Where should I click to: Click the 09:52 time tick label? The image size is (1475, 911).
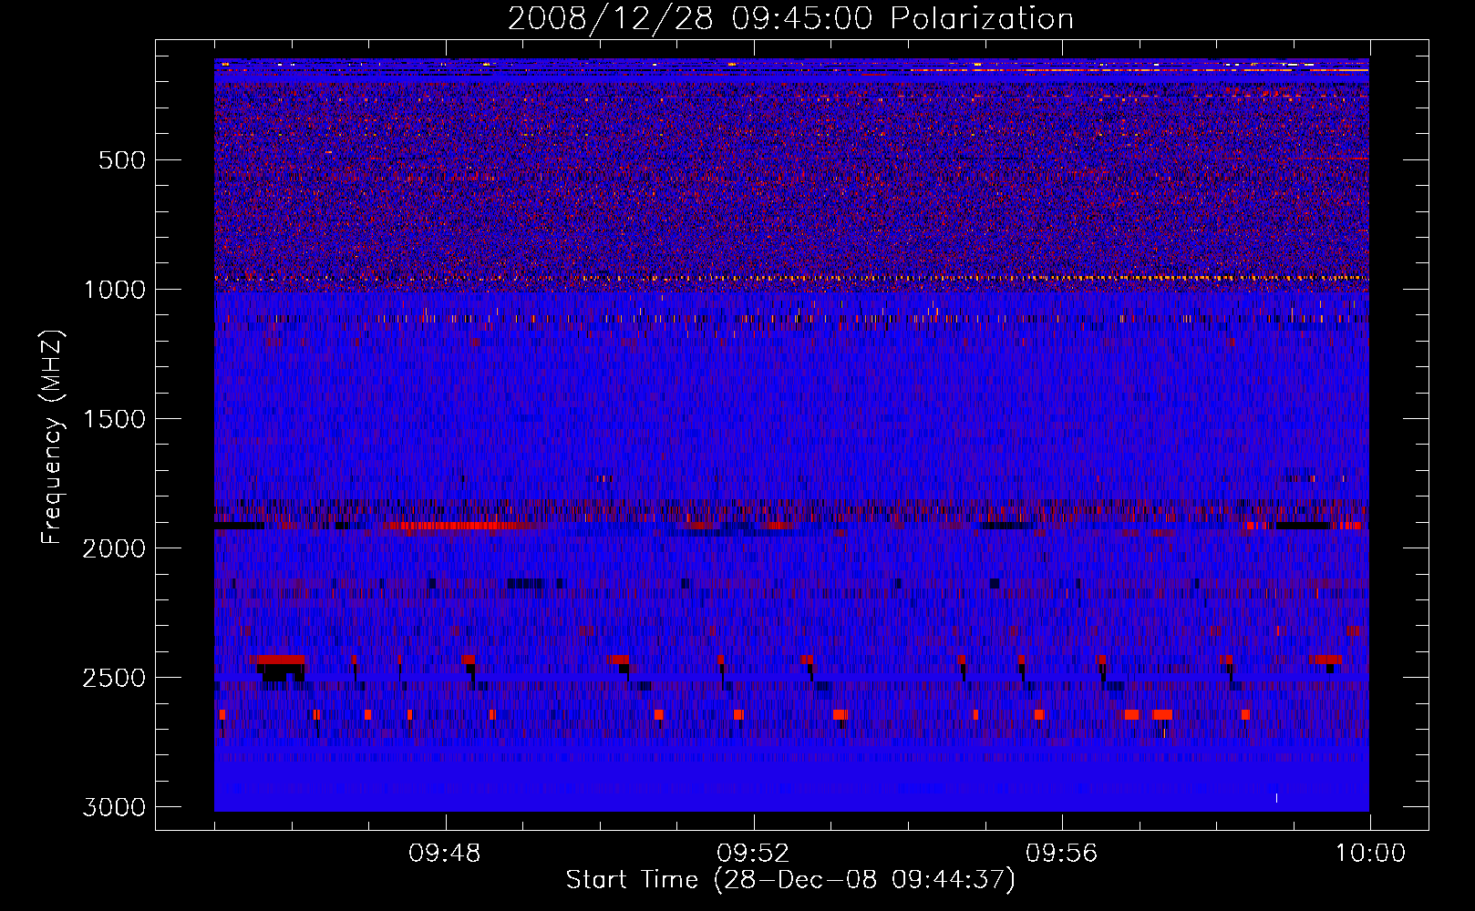pos(753,854)
